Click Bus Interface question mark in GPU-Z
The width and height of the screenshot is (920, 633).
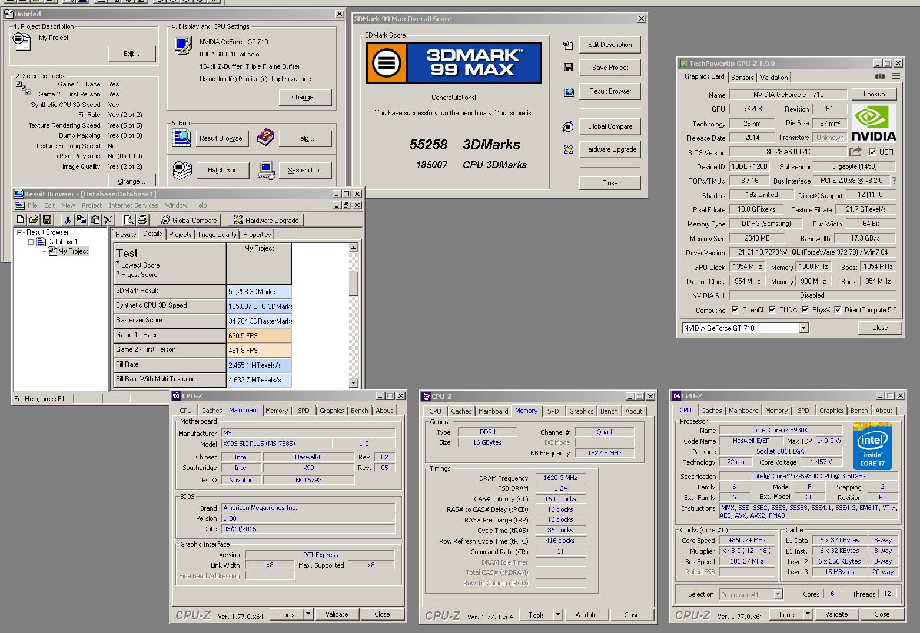pyautogui.click(x=894, y=181)
